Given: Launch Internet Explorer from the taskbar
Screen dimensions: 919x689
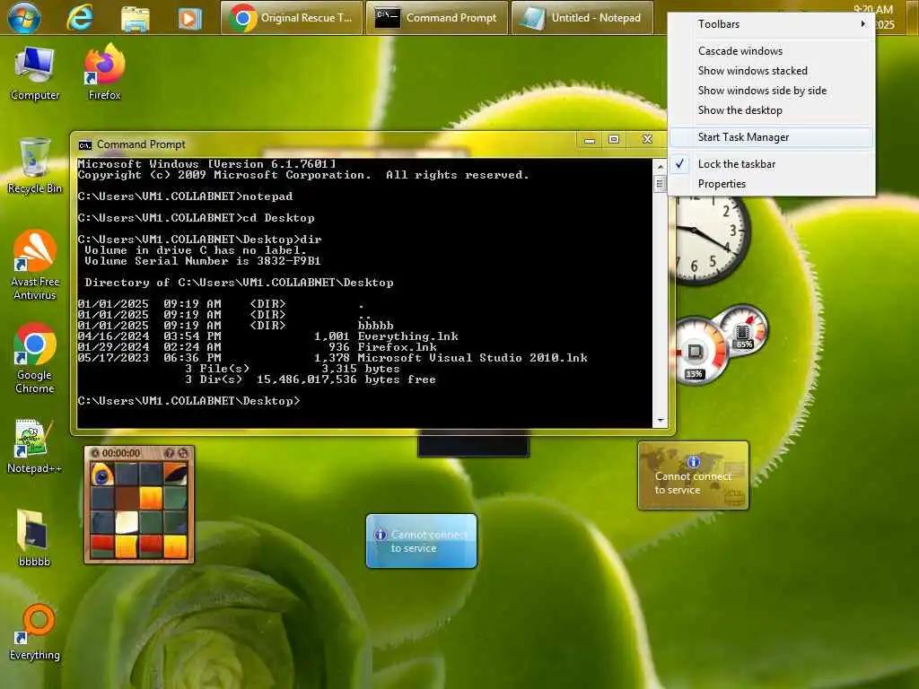Looking at the screenshot, I should (x=80, y=18).
